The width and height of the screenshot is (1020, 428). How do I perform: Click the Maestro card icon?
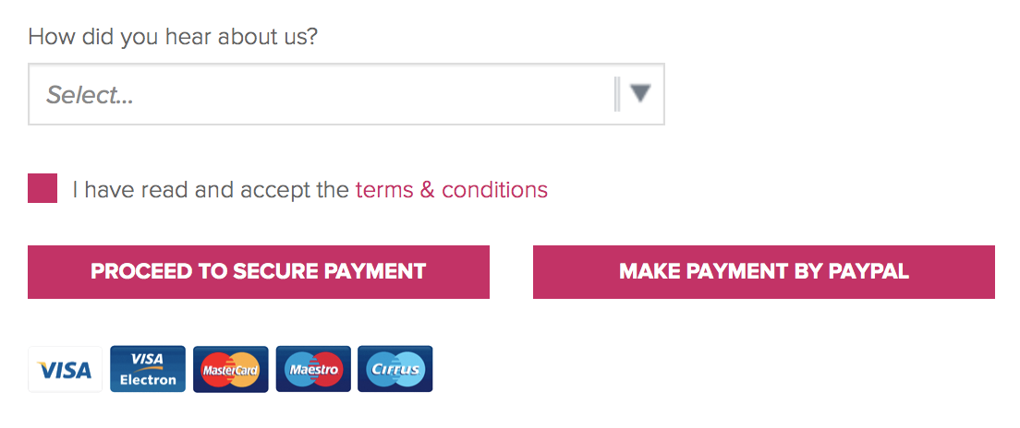(x=313, y=369)
